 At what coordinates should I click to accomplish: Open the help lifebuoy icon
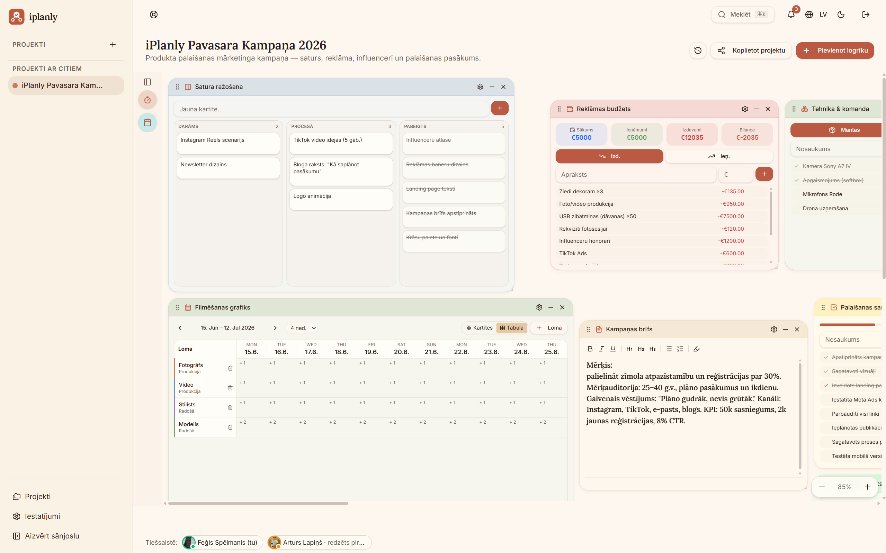pos(154,15)
